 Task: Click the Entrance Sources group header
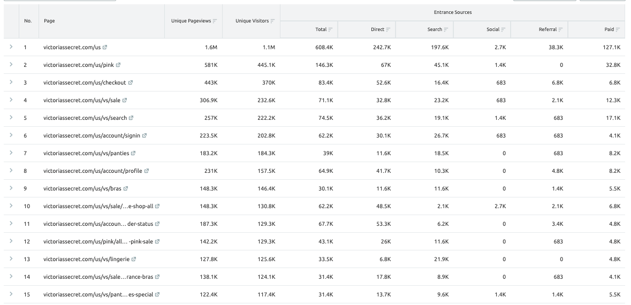coord(453,12)
